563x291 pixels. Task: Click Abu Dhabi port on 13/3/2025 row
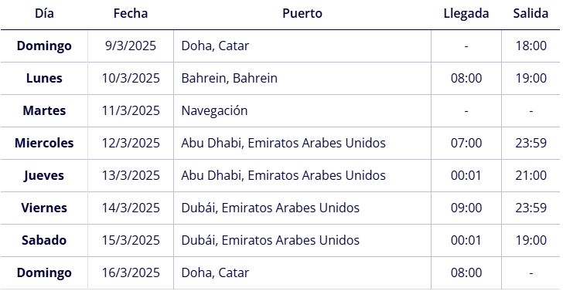coord(283,175)
